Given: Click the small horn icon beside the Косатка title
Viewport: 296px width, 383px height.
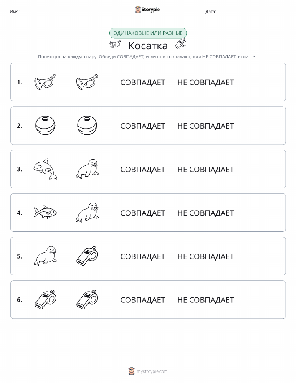Looking at the screenshot, I should (115, 44).
